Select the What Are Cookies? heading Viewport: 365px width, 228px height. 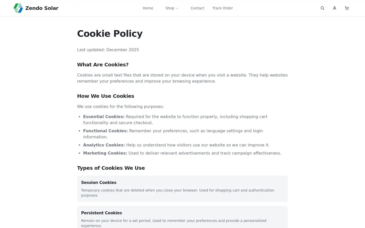click(103, 65)
